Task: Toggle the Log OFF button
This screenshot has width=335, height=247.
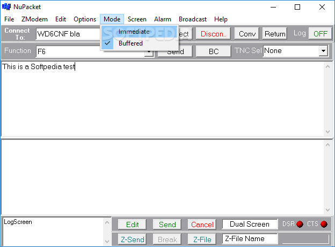Action: 320,34
